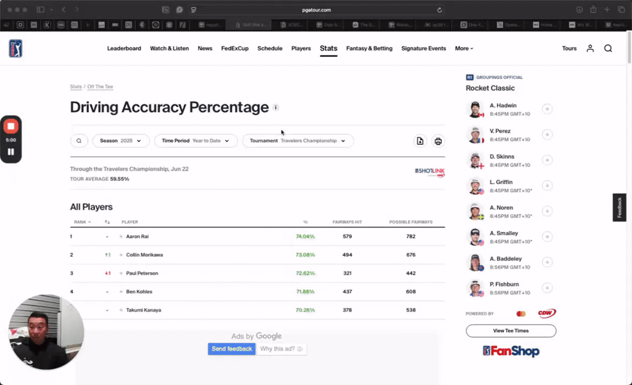Image resolution: width=632 pixels, height=385 pixels.
Task: Follow the Off The Tee breadcrumb
Action: (100, 86)
